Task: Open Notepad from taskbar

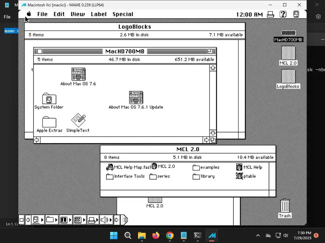Action: [x=184, y=235]
